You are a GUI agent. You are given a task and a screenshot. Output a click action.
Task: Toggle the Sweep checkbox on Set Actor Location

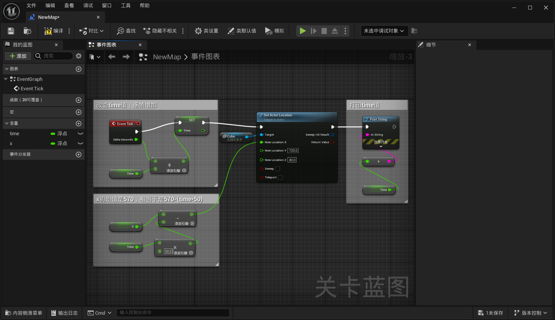point(278,169)
